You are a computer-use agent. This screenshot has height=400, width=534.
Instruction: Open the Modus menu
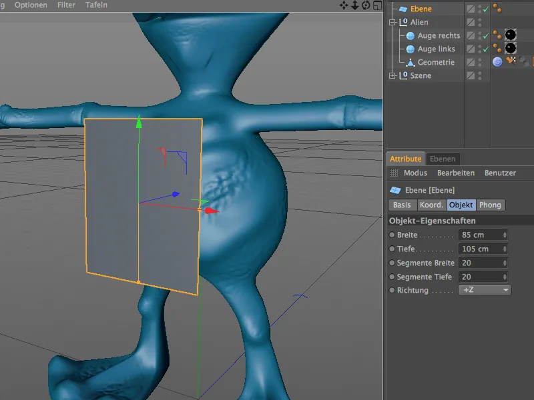415,173
